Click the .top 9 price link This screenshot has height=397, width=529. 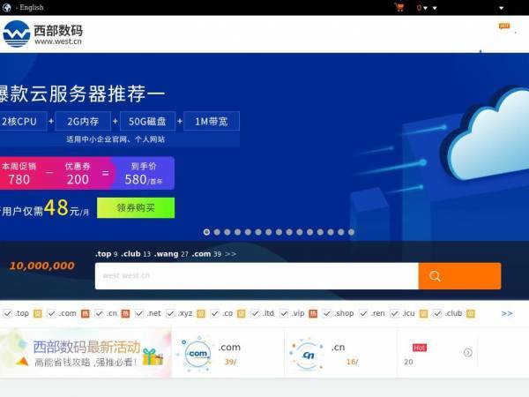point(107,254)
